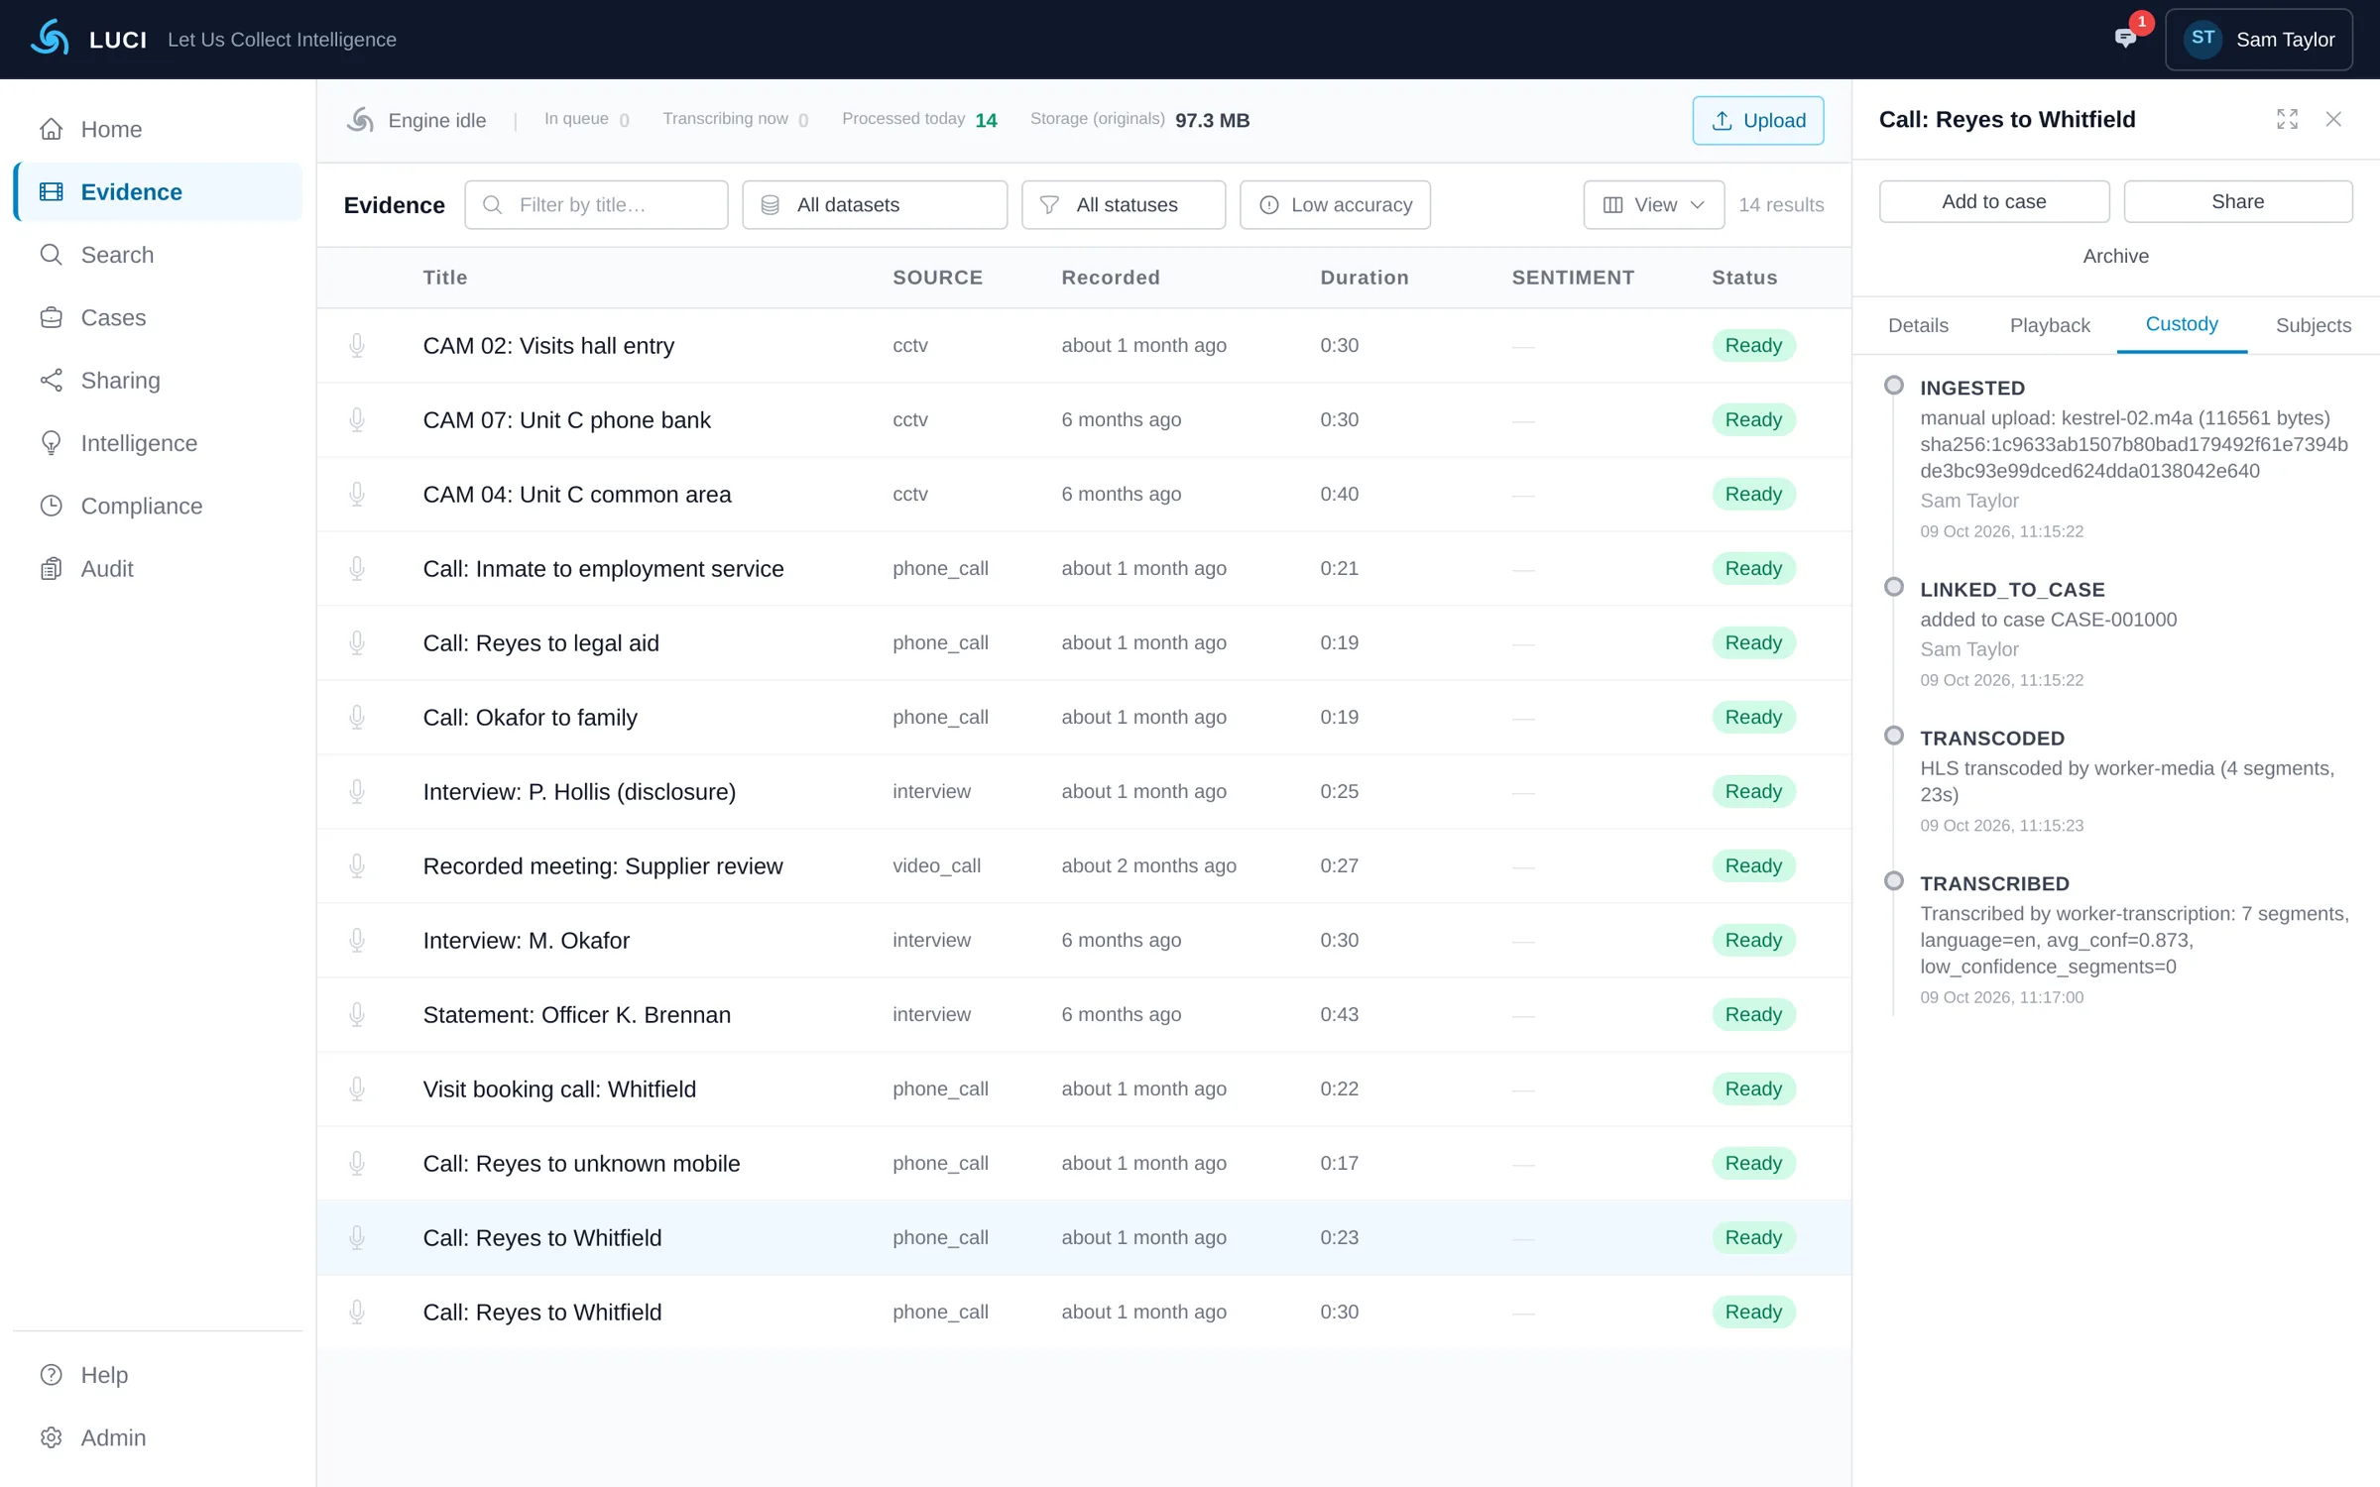Click microphone icon beside Call: Okafor to family
The height and width of the screenshot is (1487, 2380).
tap(357, 718)
